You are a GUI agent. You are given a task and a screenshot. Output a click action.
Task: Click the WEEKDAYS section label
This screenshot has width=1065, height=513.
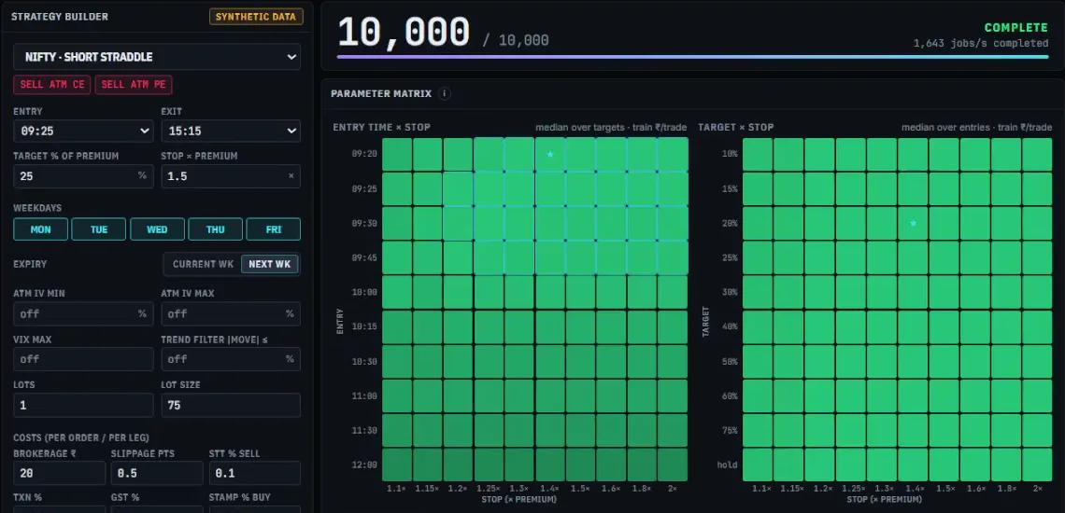point(37,208)
